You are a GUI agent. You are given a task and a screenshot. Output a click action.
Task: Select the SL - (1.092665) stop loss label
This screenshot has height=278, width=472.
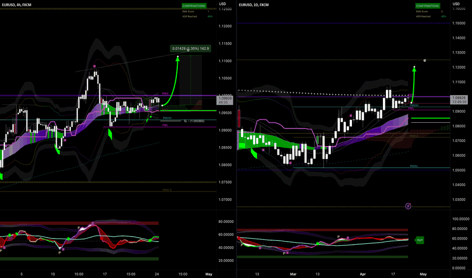tap(194, 121)
